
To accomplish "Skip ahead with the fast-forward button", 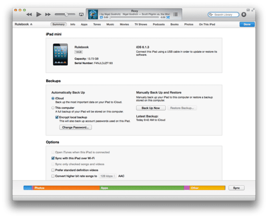I will [x=48, y=14].
